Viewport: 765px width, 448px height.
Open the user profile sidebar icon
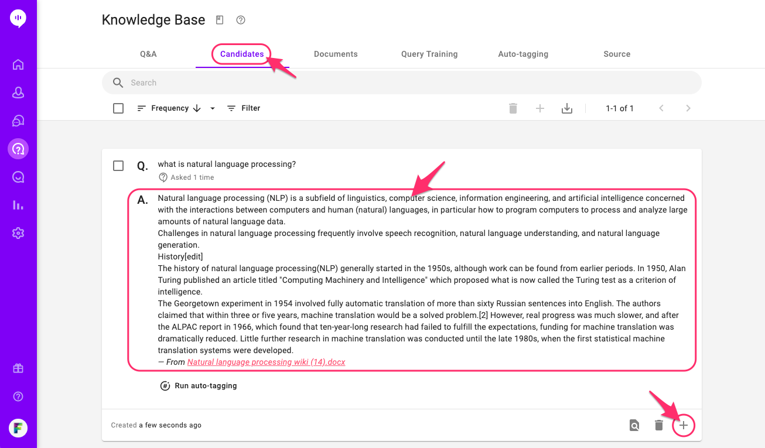click(18, 93)
